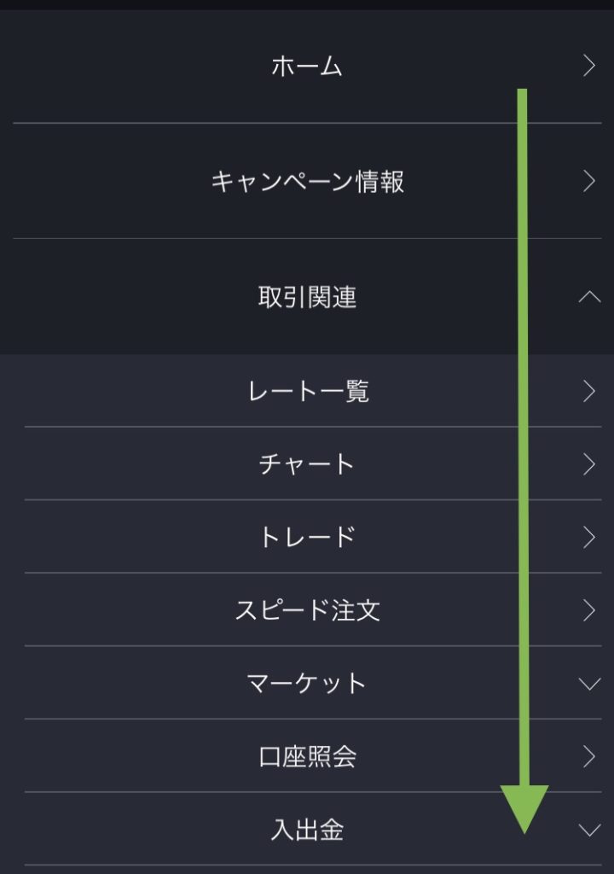Expand the マーケット section label

click(x=307, y=683)
